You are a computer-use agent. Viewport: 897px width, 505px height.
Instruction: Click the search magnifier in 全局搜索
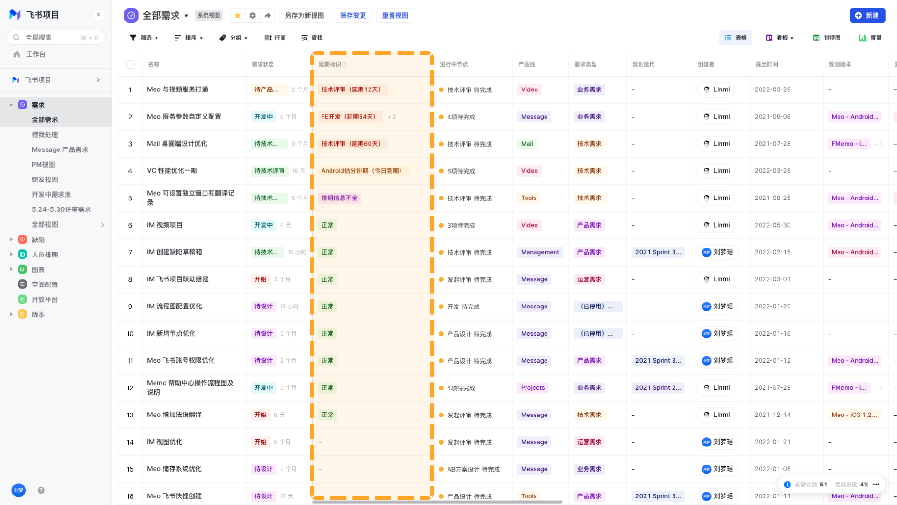pyautogui.click(x=17, y=38)
